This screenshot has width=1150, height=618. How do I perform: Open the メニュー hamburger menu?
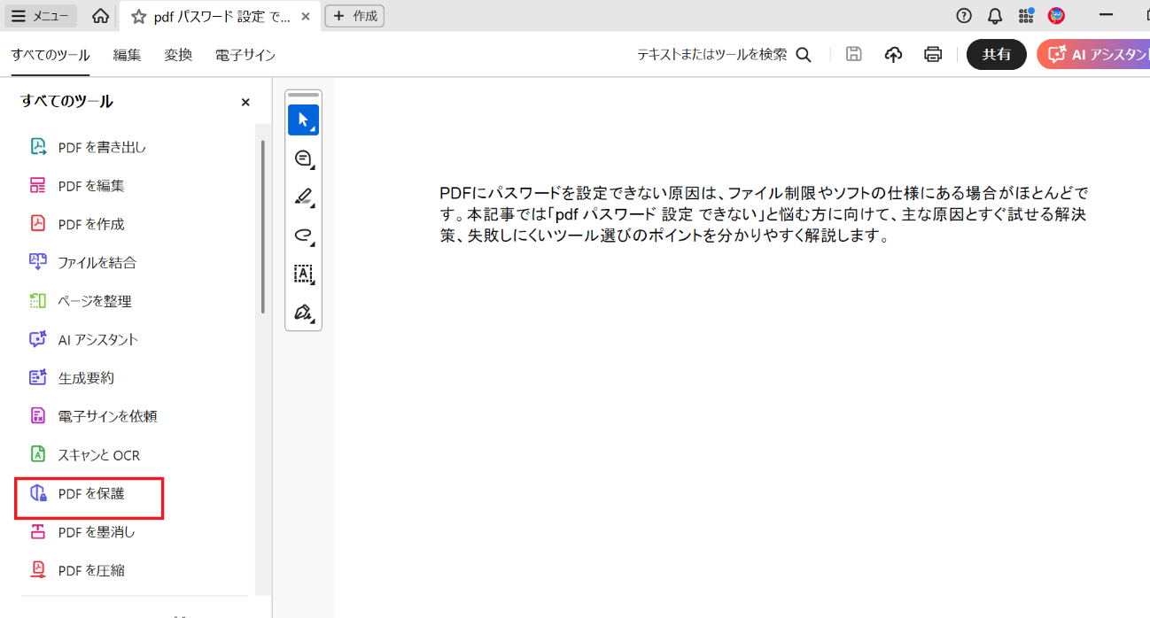click(x=40, y=15)
